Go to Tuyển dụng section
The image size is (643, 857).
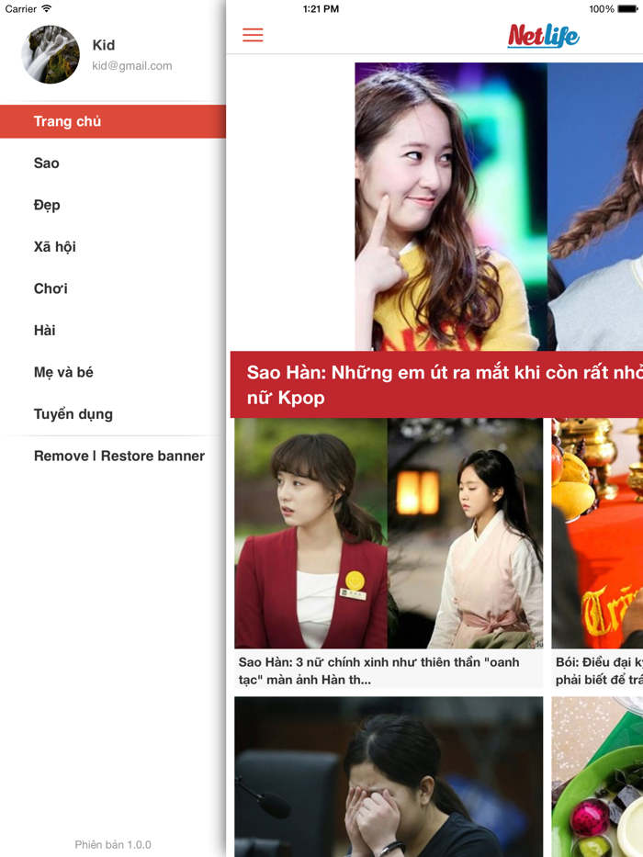click(x=113, y=413)
